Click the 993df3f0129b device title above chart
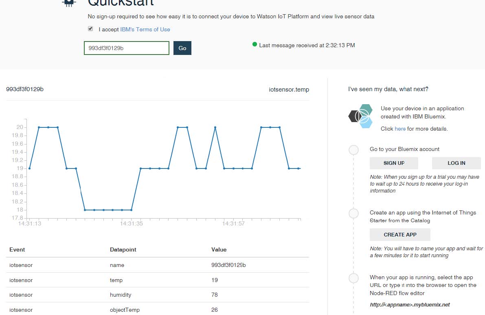 click(25, 89)
